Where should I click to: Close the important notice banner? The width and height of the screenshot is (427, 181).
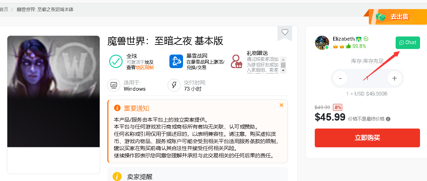(x=281, y=105)
